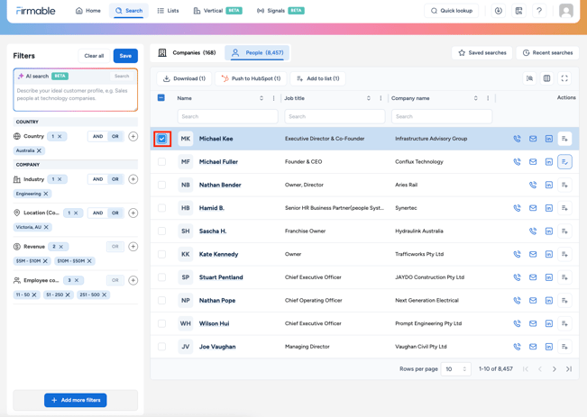
Task: Remove the Engineering filter chip
Action: coord(46,194)
